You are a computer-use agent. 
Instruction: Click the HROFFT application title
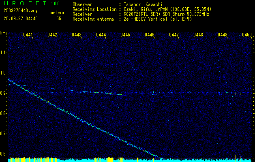point(24,4)
